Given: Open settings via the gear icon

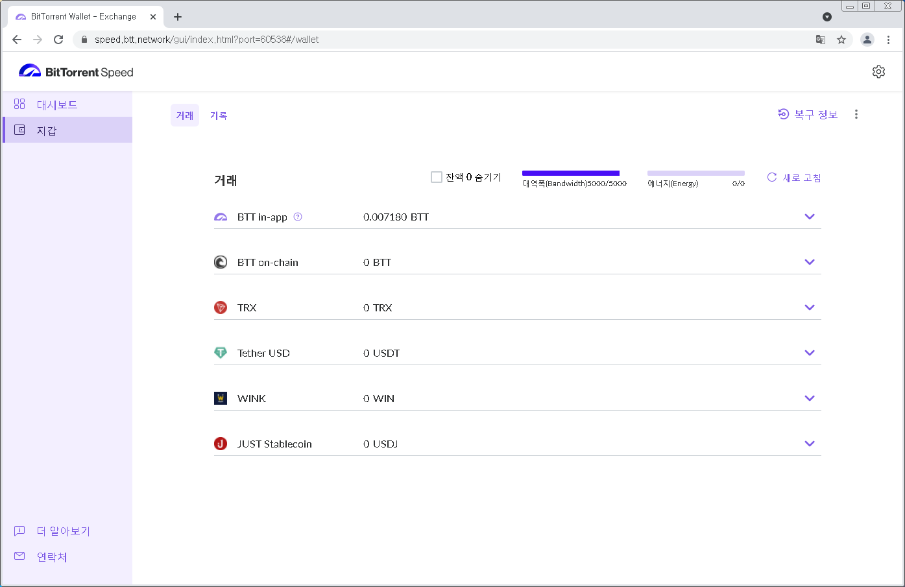Looking at the screenshot, I should [878, 72].
